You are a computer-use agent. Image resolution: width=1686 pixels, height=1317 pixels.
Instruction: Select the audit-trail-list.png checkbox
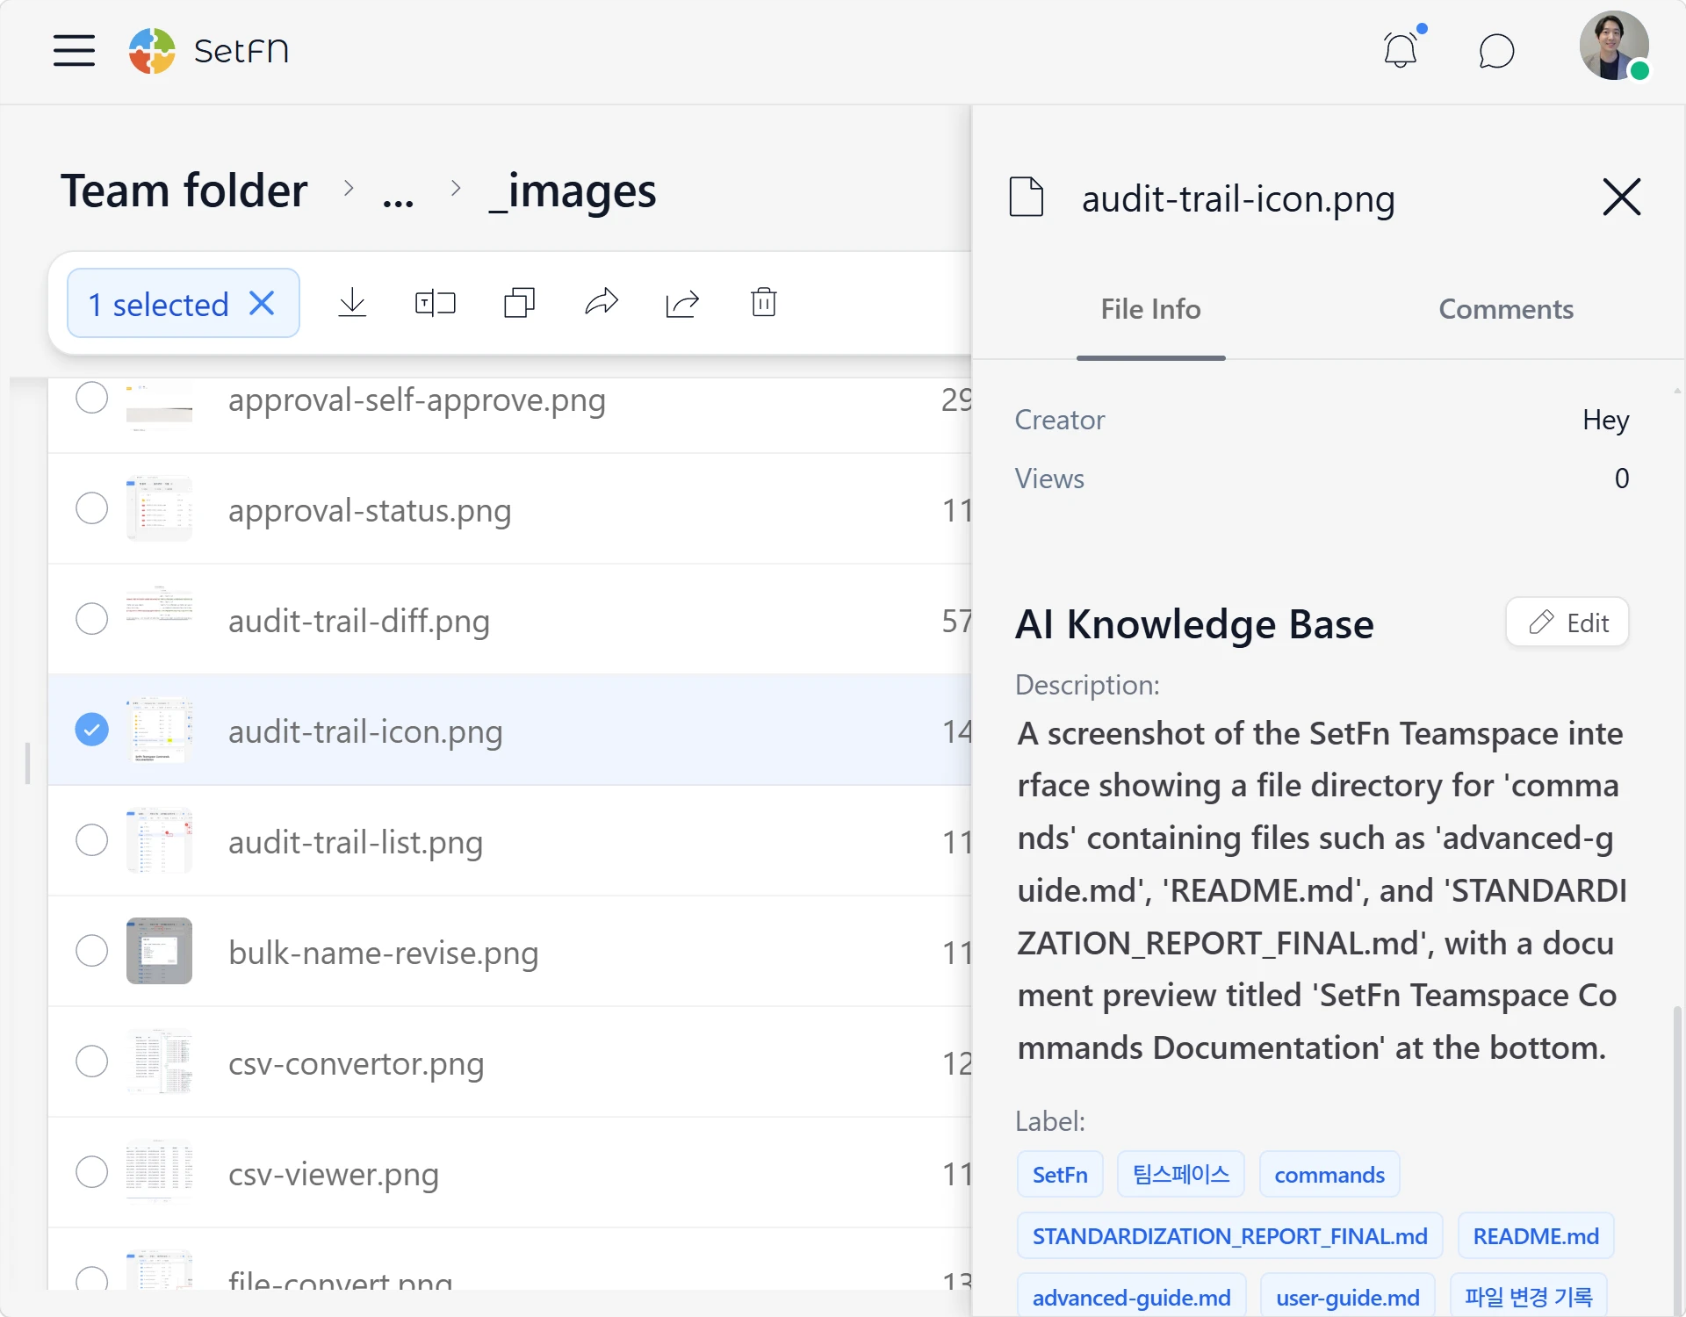pyautogui.click(x=91, y=840)
